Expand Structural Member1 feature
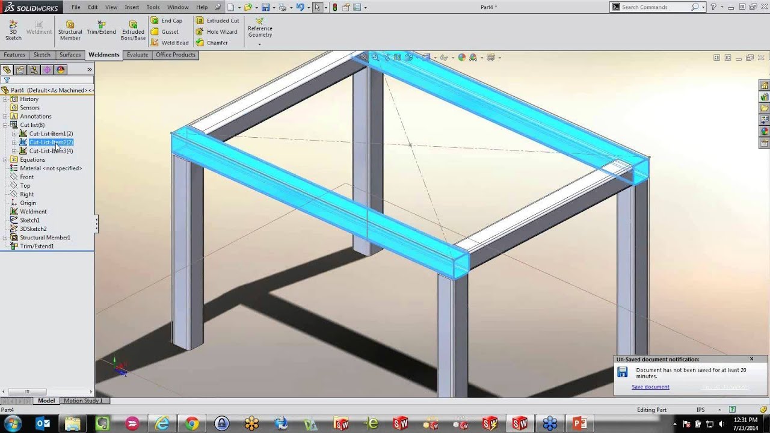 [x=5, y=238]
